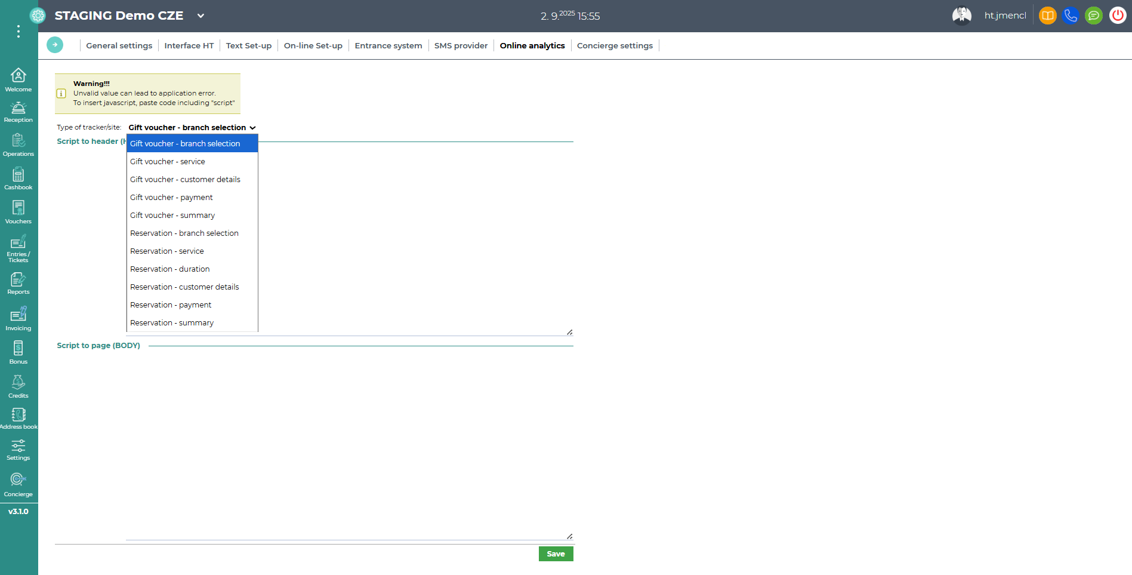Switch to General settings tab
Image resolution: width=1132 pixels, height=575 pixels.
[x=119, y=45]
